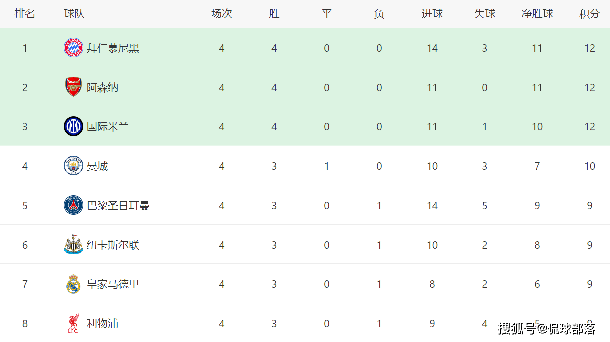
Task: Select the 皇家马德里 team name
Action: click(x=113, y=284)
